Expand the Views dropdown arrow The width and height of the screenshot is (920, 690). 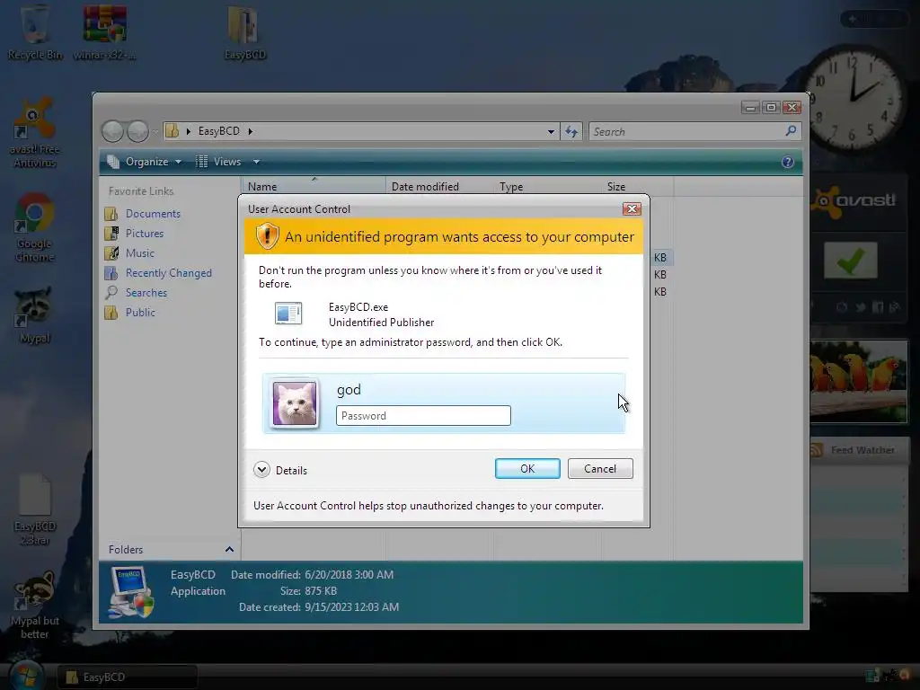coord(256,162)
